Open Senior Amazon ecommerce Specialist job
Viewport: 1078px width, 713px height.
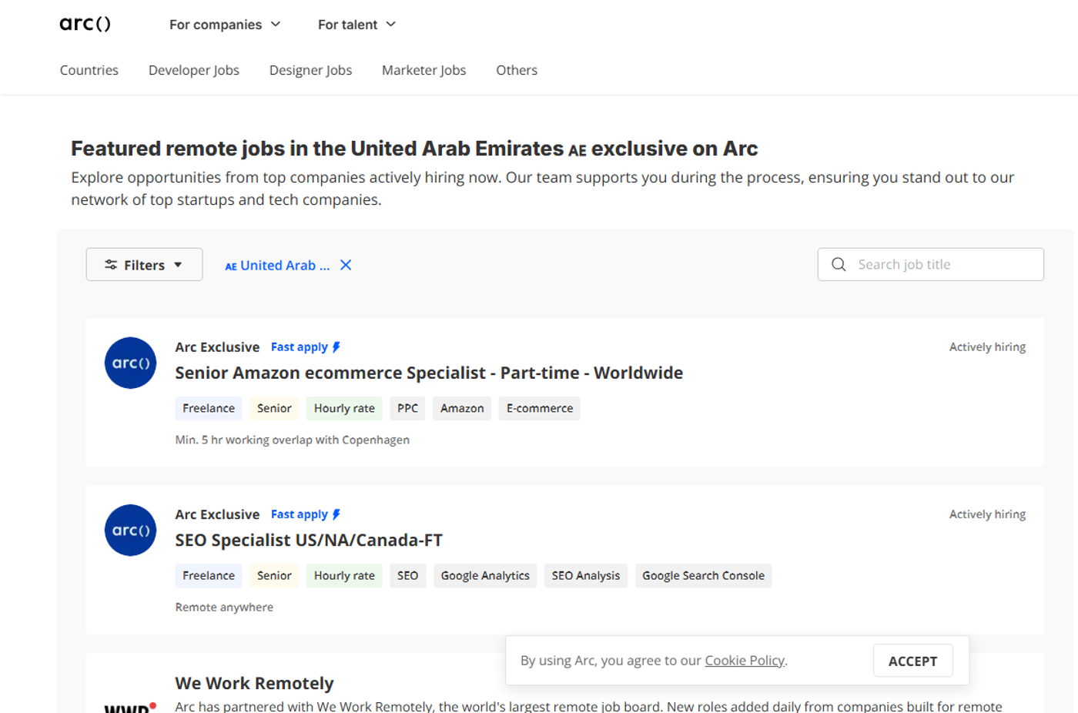[429, 373]
